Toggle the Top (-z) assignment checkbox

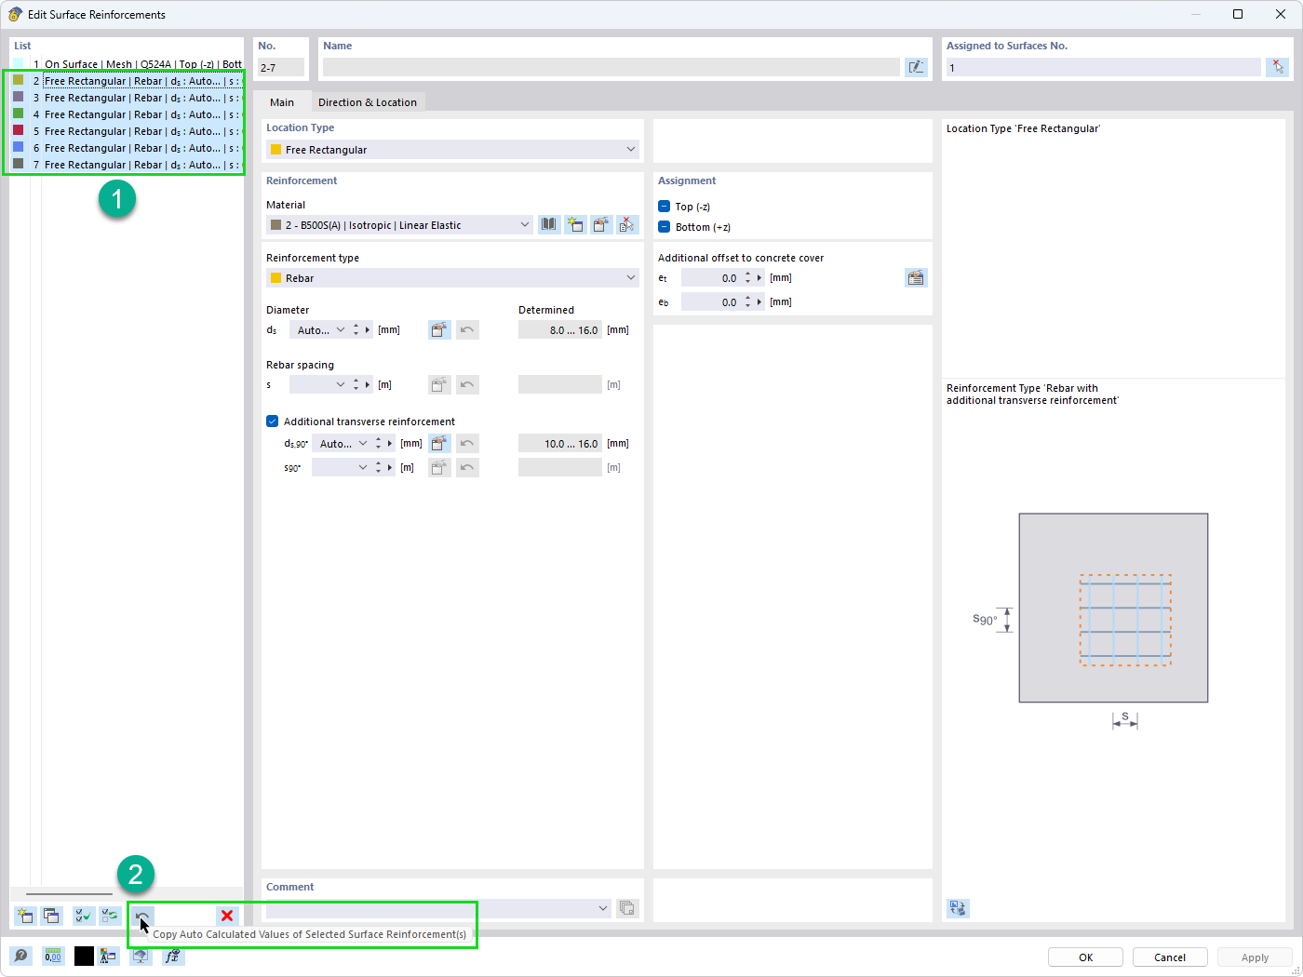pyautogui.click(x=665, y=207)
